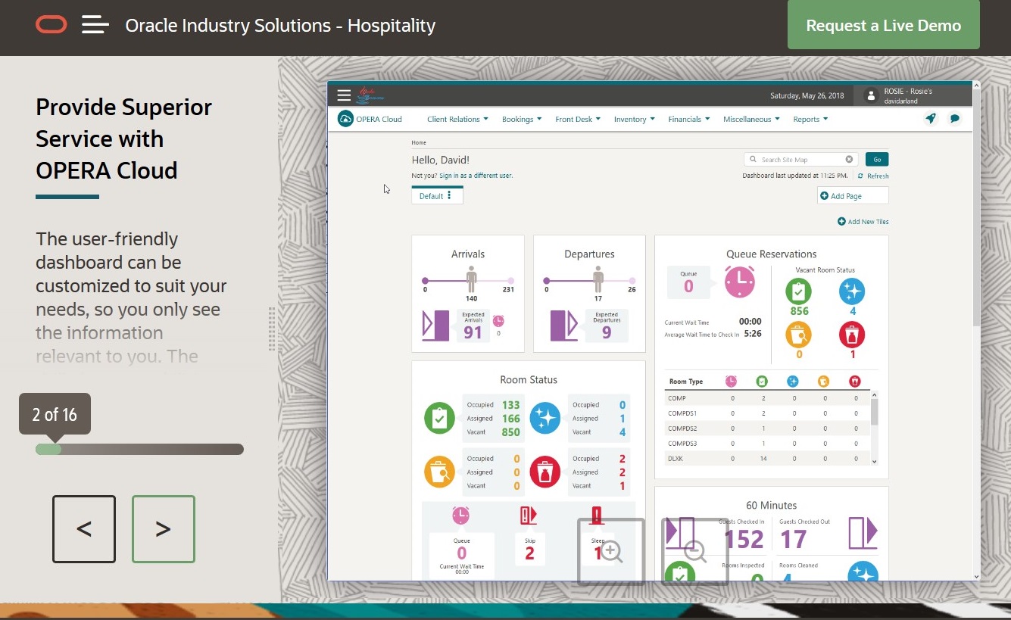Click the Home breadcrumb
Image resolution: width=1011 pixels, height=620 pixels.
(419, 142)
